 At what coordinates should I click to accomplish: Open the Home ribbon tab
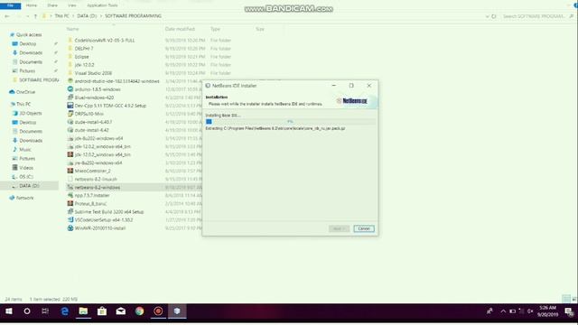tap(32, 5)
